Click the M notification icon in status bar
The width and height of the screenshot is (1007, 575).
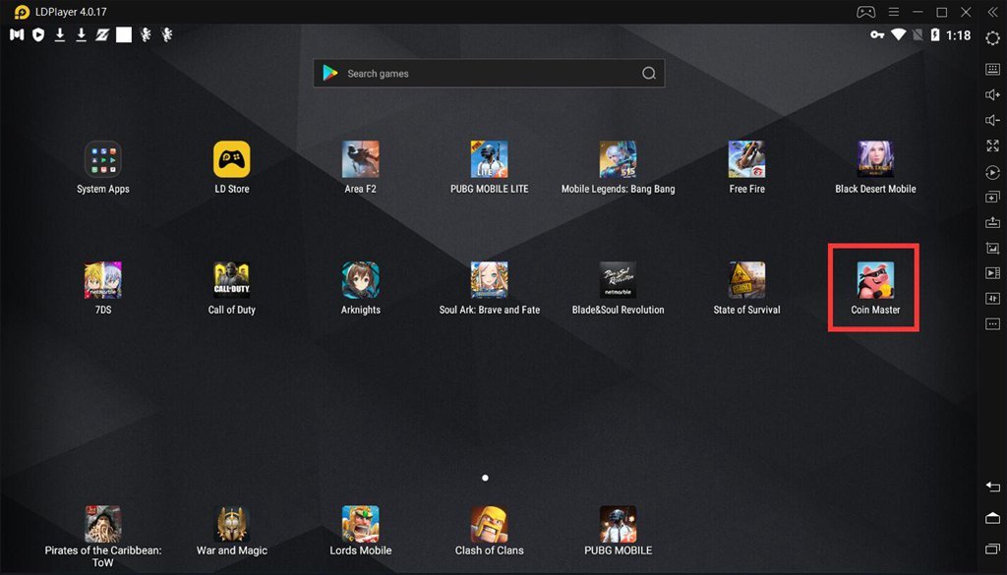pyautogui.click(x=17, y=34)
